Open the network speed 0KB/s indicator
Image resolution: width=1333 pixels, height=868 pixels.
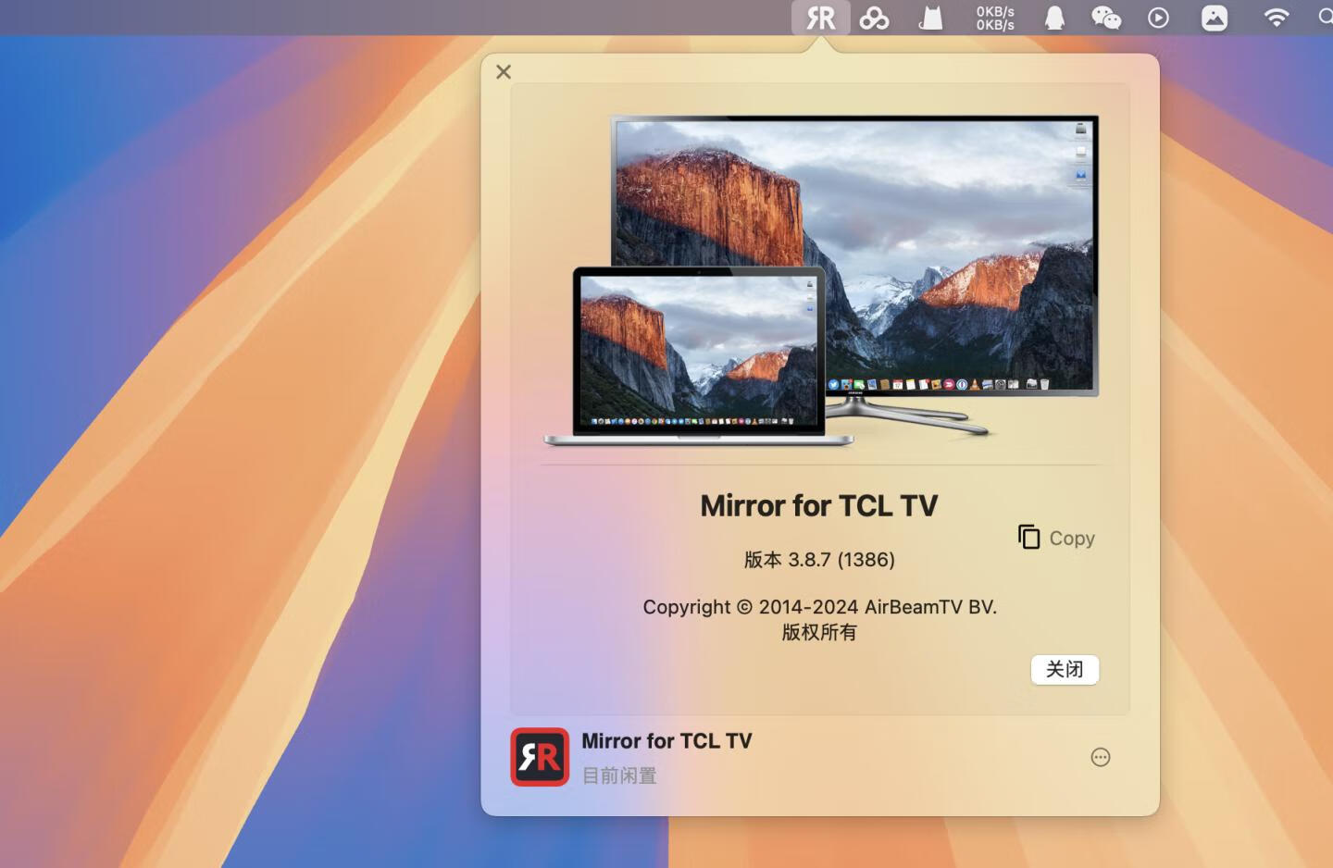pyautogui.click(x=995, y=18)
